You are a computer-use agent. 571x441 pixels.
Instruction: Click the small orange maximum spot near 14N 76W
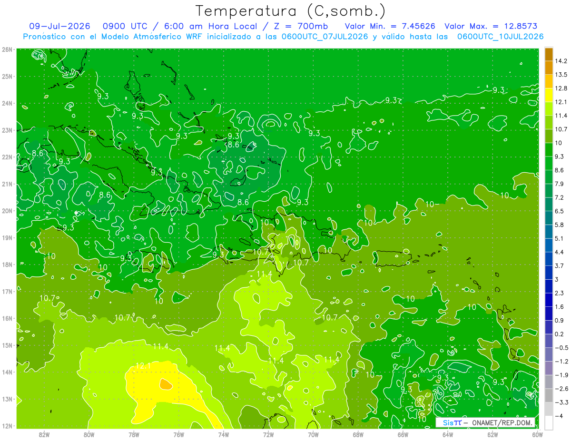pyautogui.click(x=166, y=383)
